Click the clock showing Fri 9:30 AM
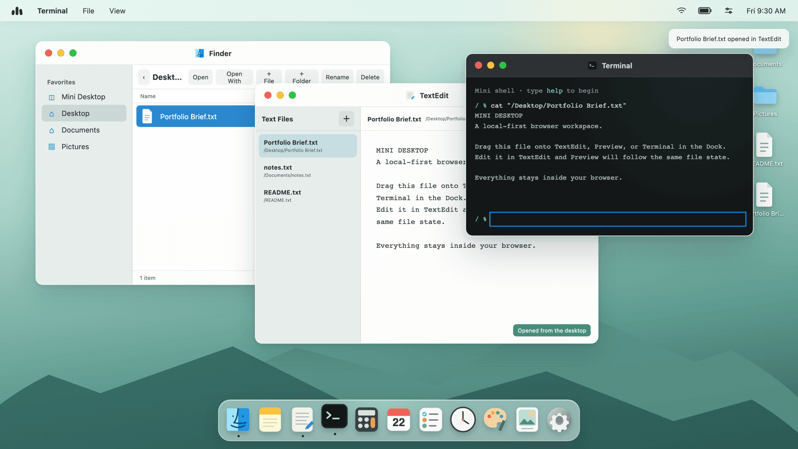This screenshot has height=449, width=798. pyautogui.click(x=766, y=10)
